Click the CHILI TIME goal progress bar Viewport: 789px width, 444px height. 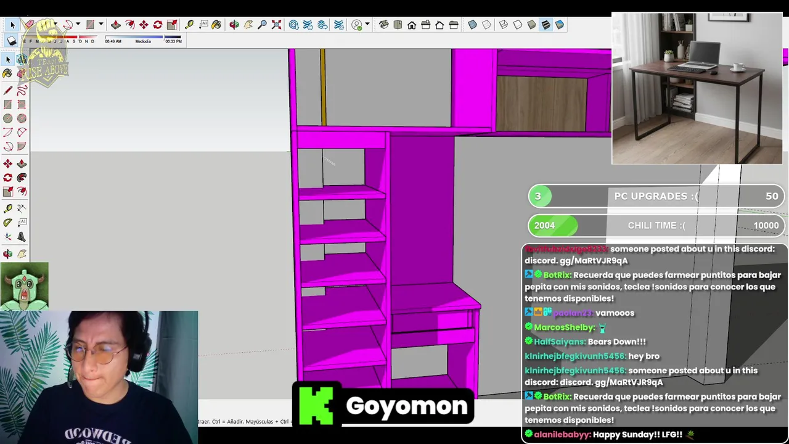pos(656,226)
